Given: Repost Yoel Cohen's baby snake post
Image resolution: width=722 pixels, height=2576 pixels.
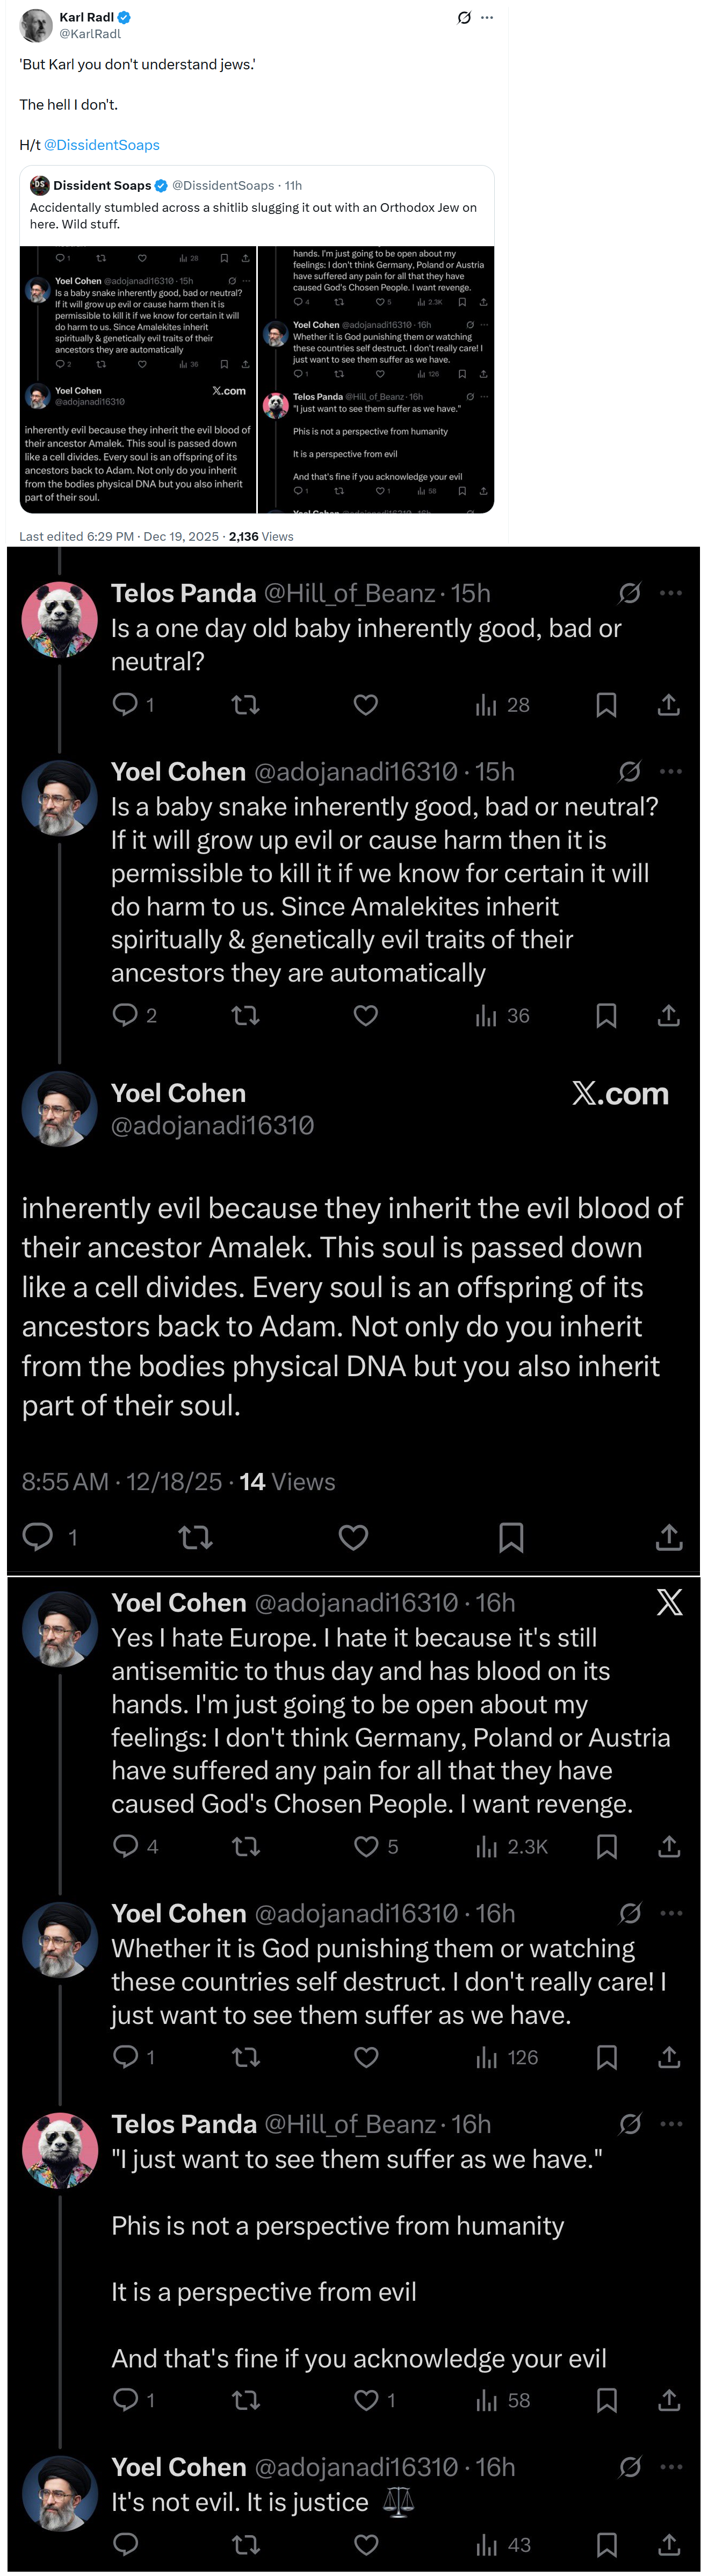Looking at the screenshot, I should 245,1015.
